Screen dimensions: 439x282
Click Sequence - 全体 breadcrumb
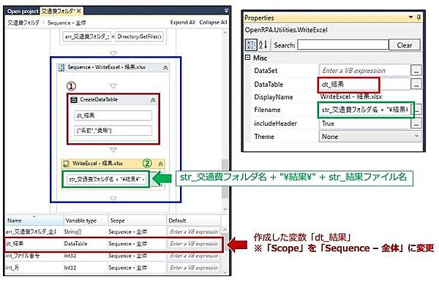(67, 23)
